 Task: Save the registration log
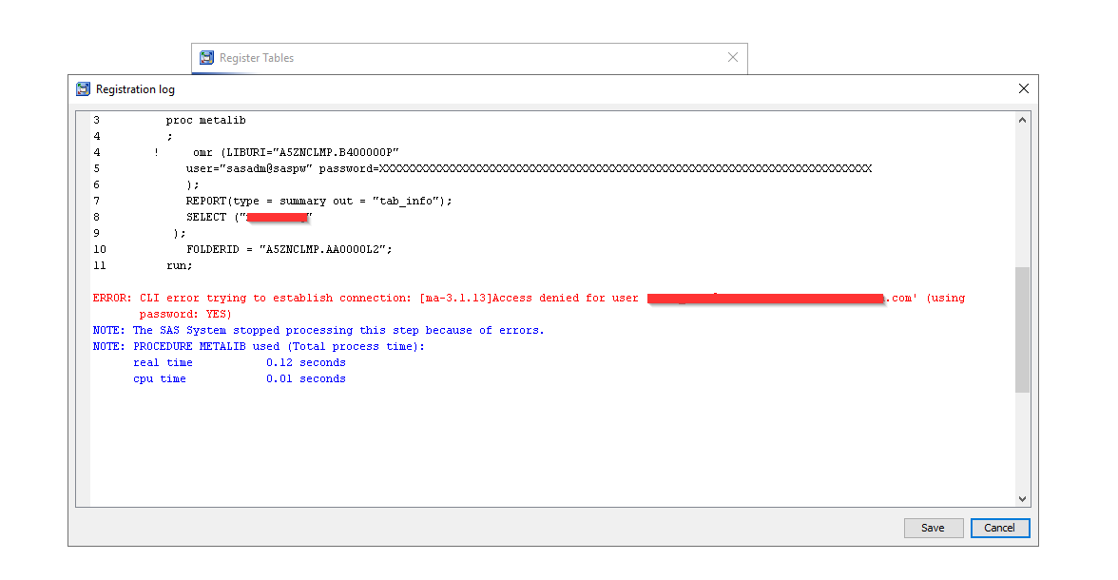933,528
